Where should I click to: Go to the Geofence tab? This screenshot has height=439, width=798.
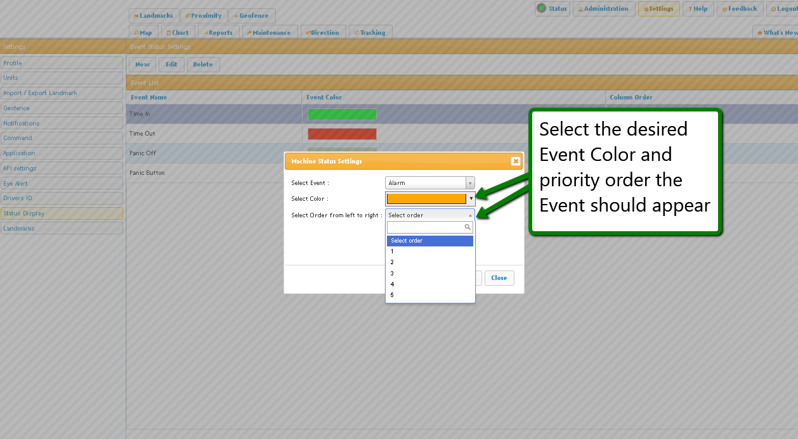point(251,16)
